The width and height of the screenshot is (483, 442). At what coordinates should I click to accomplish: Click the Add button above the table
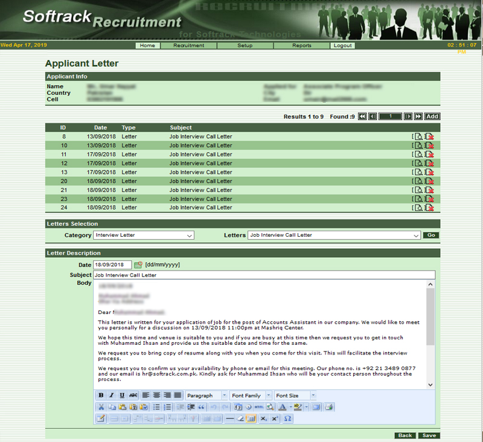point(432,116)
